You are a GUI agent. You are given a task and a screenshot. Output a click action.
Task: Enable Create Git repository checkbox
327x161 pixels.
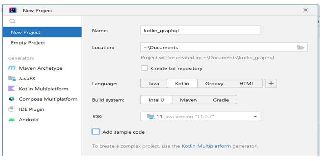(x=144, y=68)
